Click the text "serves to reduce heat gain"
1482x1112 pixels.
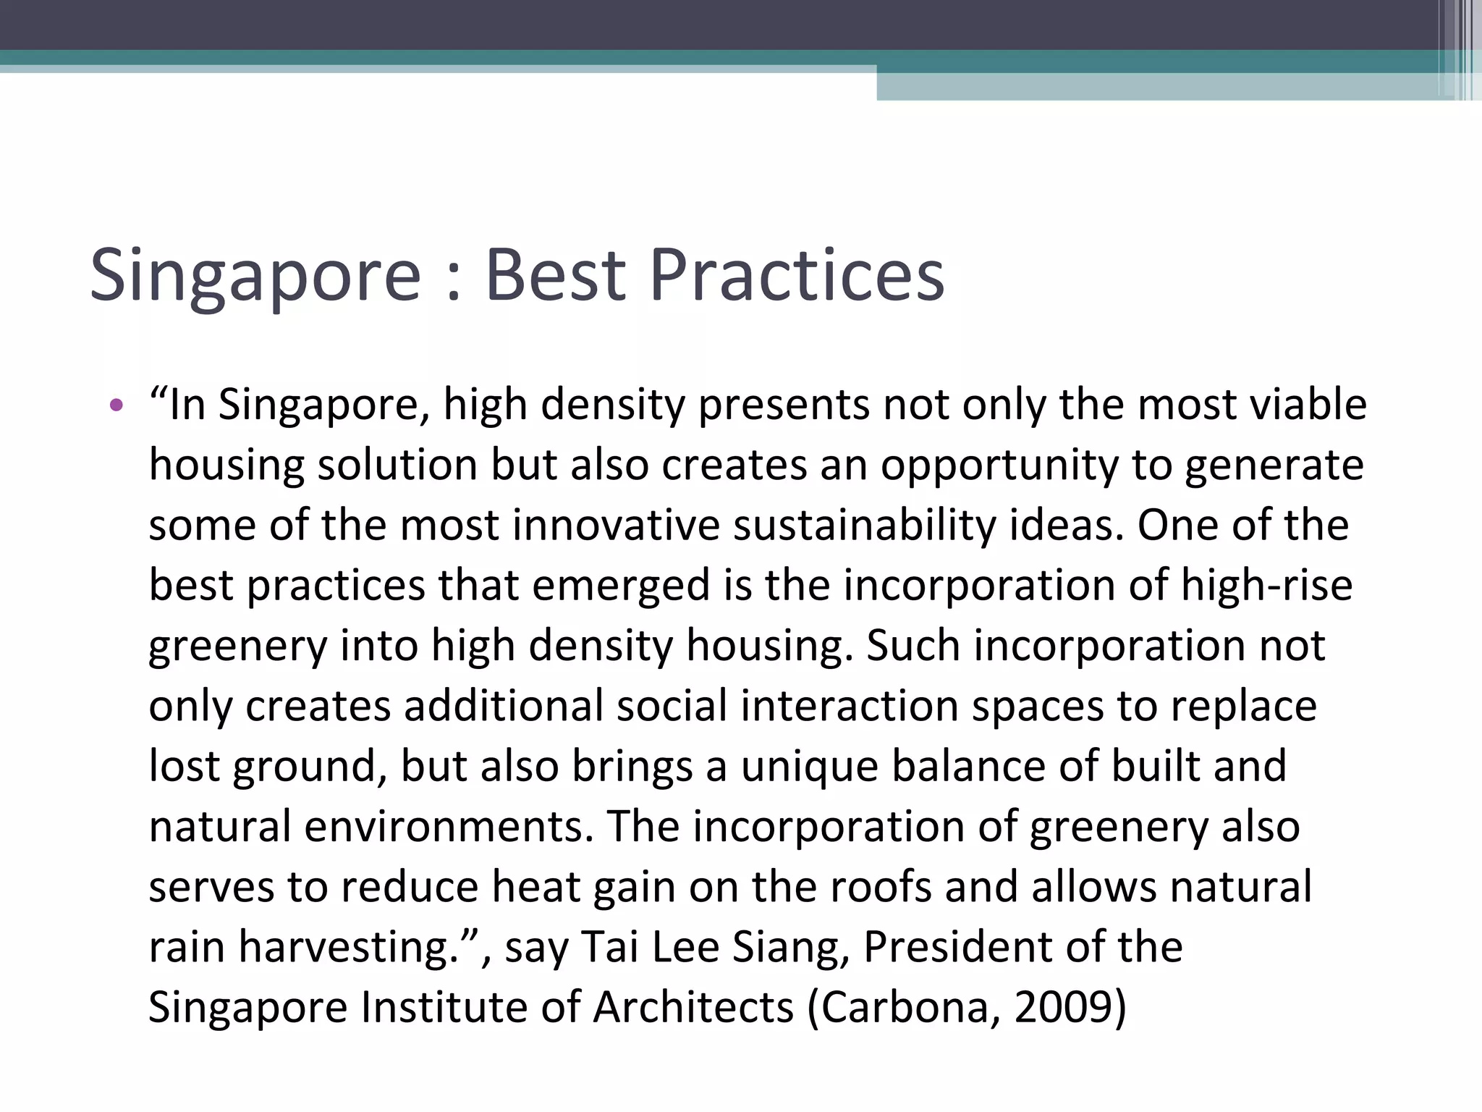(412, 888)
